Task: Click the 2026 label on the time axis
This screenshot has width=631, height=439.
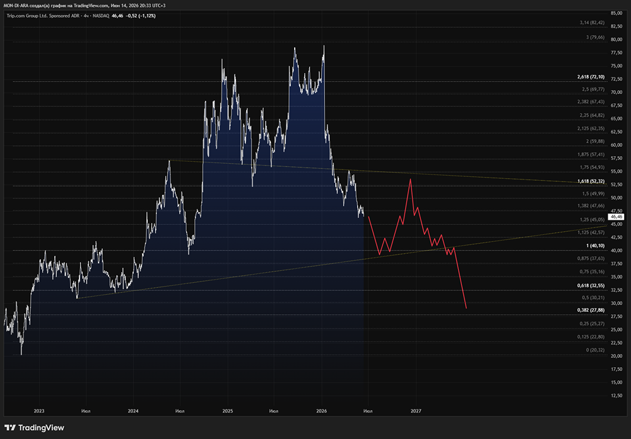Action: click(322, 411)
